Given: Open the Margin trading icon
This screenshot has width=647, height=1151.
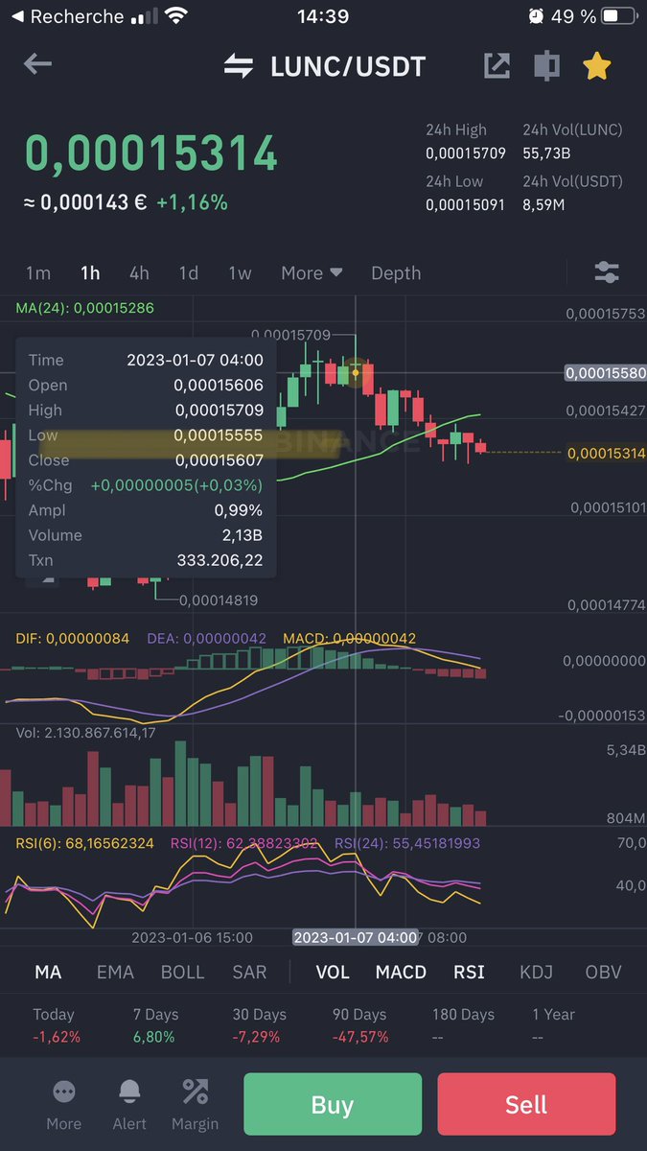Looking at the screenshot, I should [x=196, y=1103].
